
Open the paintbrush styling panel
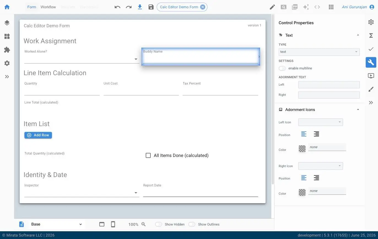pyautogui.click(x=371, y=89)
